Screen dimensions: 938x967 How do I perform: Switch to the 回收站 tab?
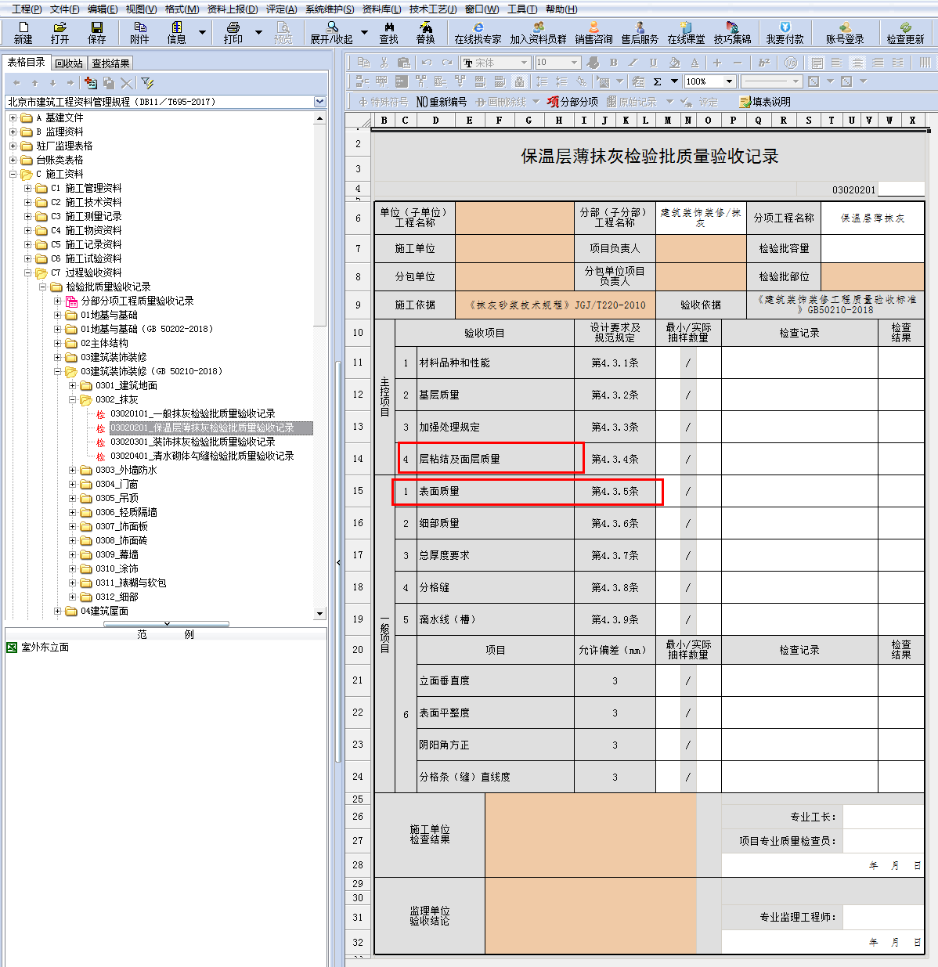point(69,63)
